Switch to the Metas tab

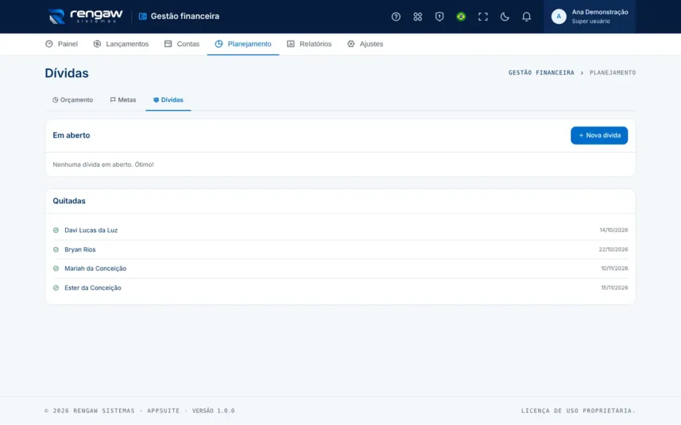click(x=123, y=100)
